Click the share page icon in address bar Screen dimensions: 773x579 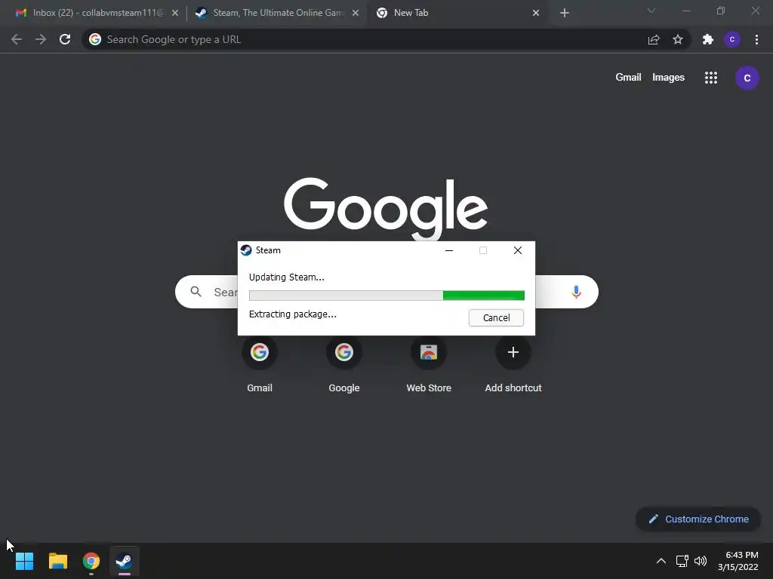654,39
